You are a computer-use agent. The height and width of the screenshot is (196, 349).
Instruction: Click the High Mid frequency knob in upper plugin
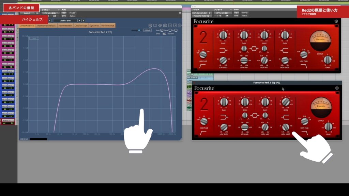tap(264, 60)
